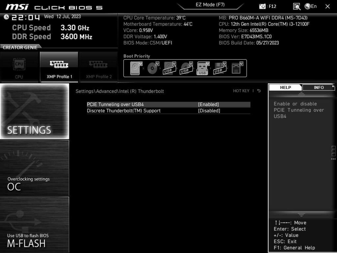This screenshot has width=337, height=253.
Task: Switch to the INFO tab
Action: [x=318, y=87]
